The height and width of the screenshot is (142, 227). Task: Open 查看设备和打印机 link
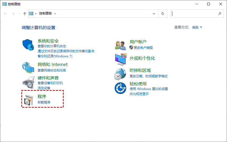click(50, 83)
